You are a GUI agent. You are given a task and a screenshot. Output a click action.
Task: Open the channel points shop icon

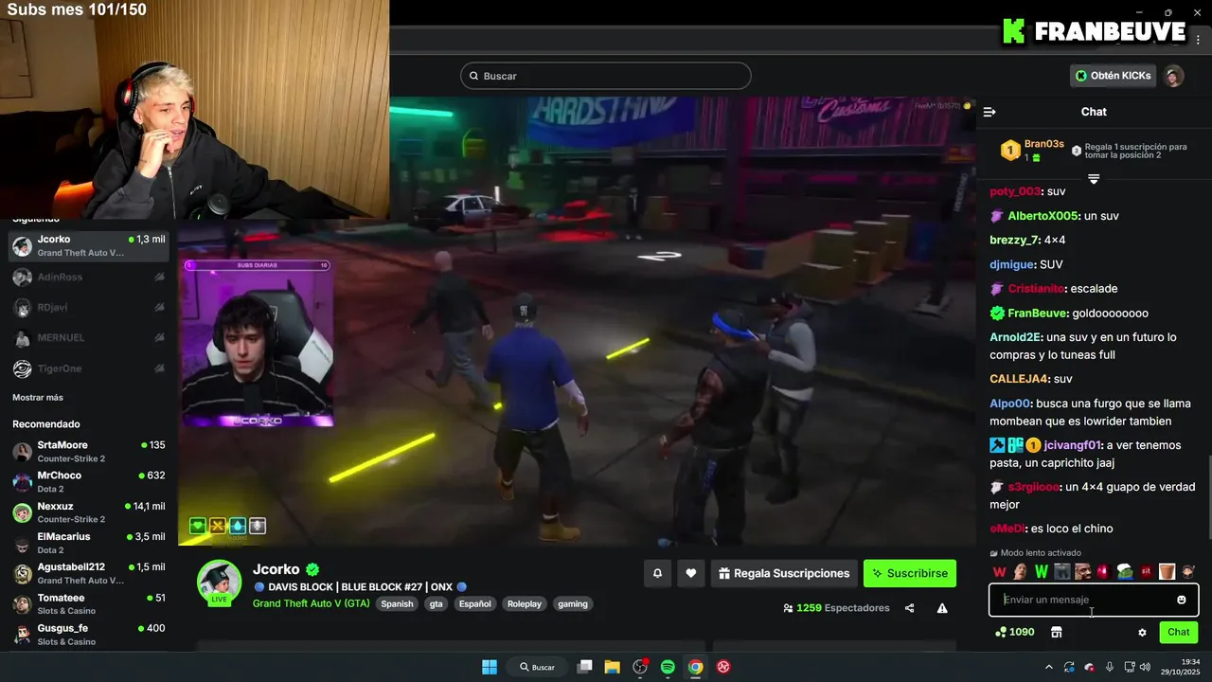click(1057, 632)
